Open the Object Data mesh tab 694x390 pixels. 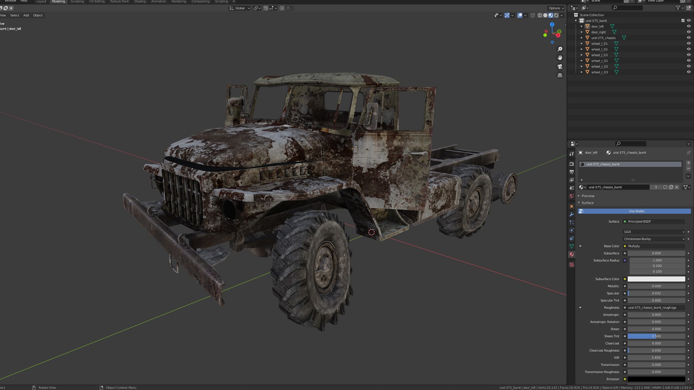[571, 246]
